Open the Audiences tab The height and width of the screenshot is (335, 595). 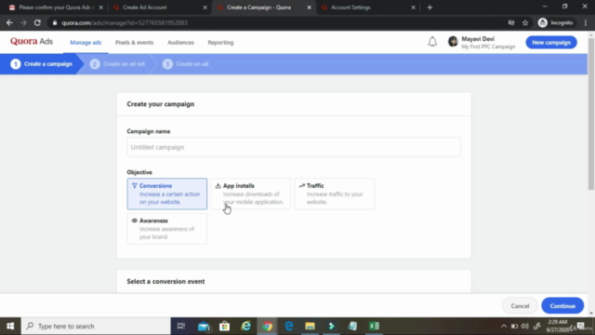pos(180,43)
